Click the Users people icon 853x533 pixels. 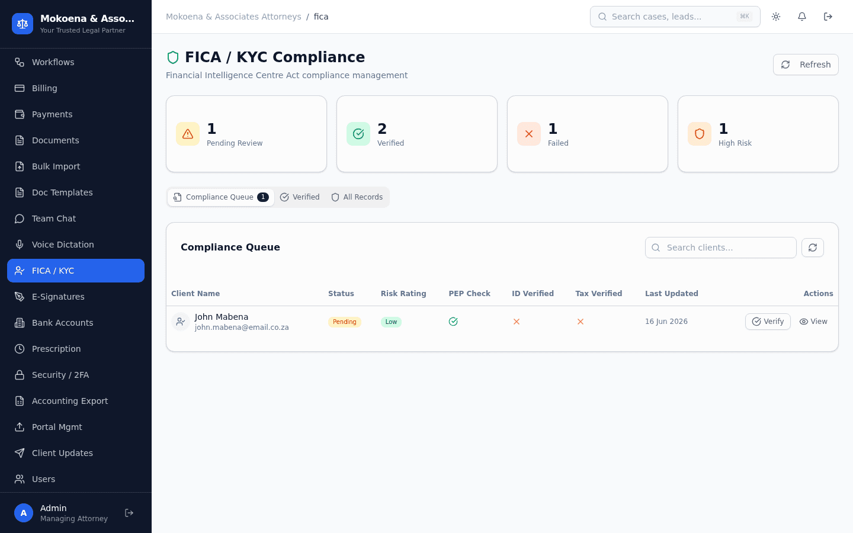coord(20,479)
